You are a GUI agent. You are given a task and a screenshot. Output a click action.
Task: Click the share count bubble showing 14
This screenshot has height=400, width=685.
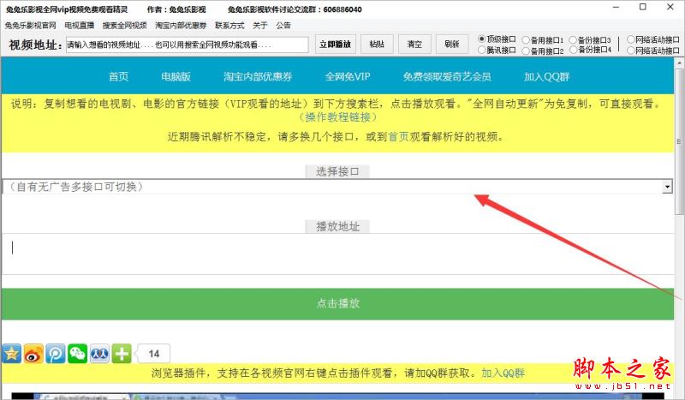point(153,354)
